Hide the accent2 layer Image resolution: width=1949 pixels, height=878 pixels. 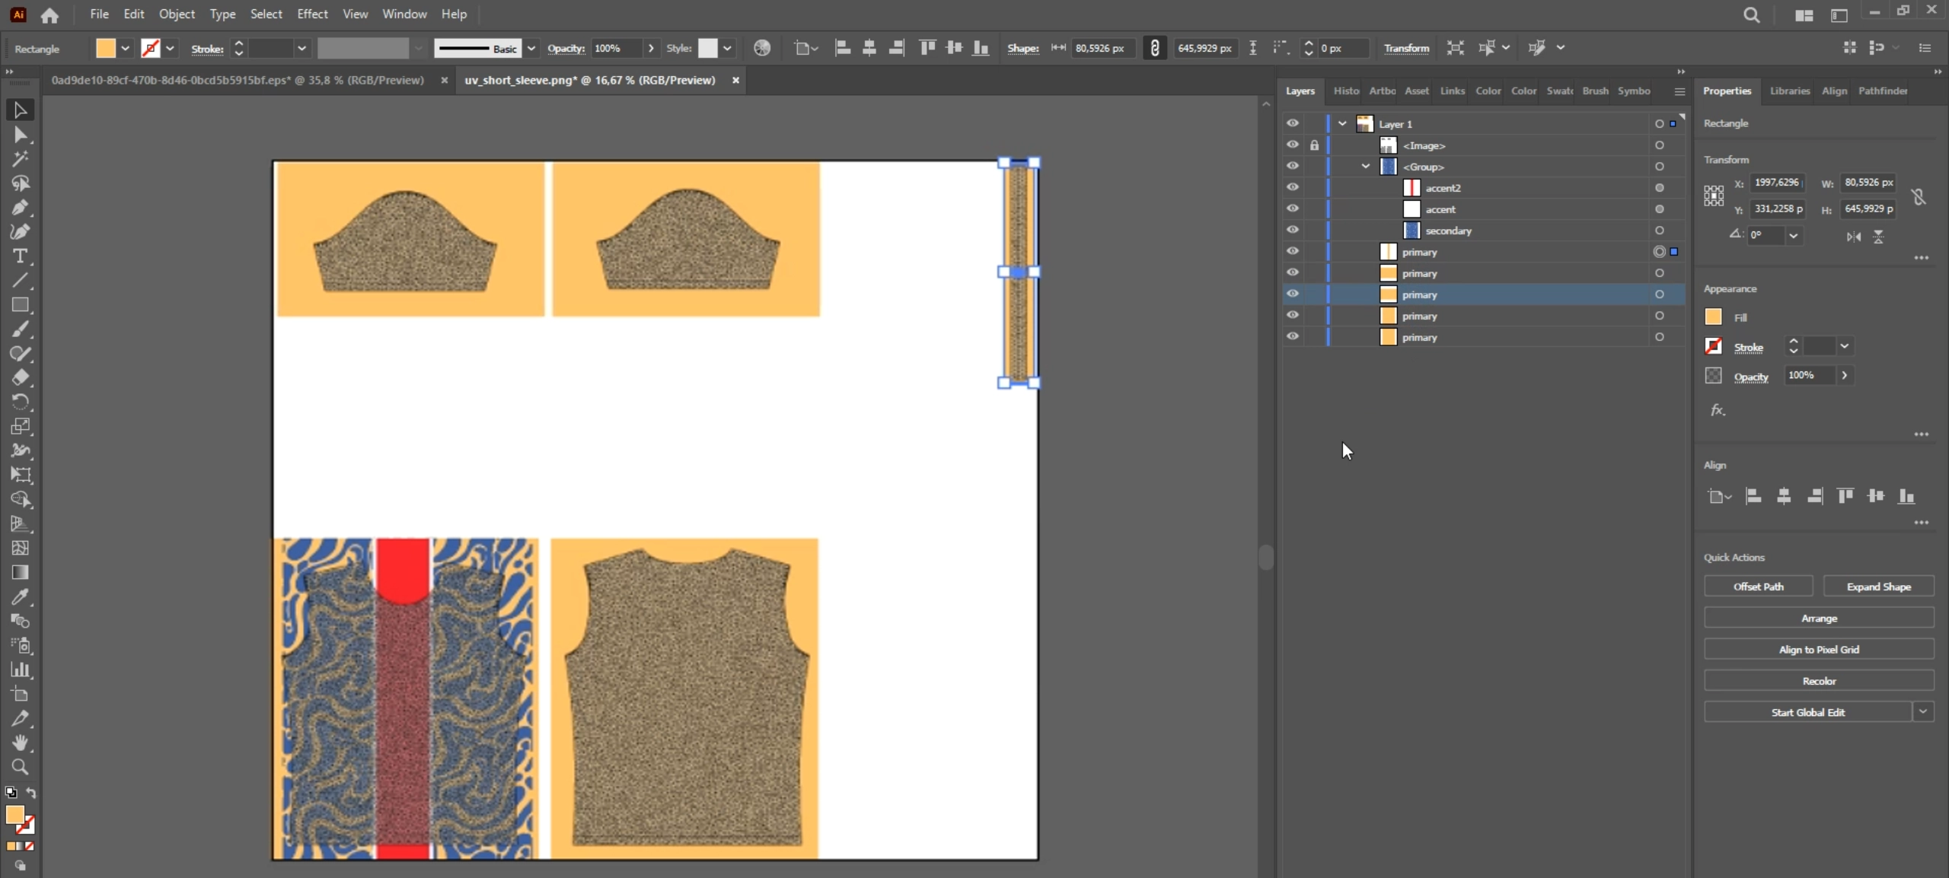1292,188
